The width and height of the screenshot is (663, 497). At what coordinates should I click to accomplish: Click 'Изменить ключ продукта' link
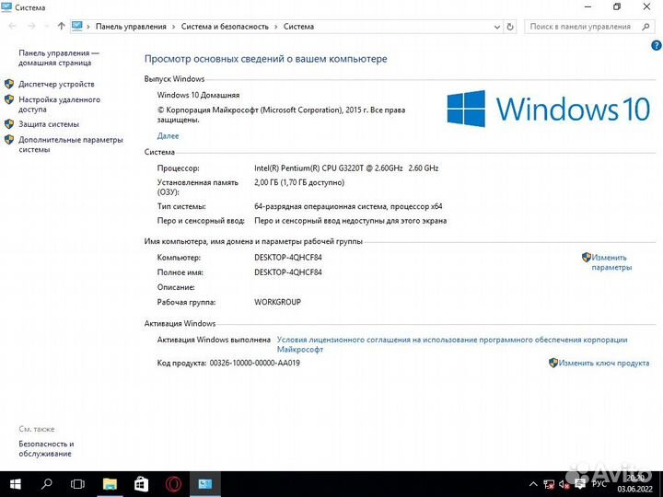(x=603, y=363)
